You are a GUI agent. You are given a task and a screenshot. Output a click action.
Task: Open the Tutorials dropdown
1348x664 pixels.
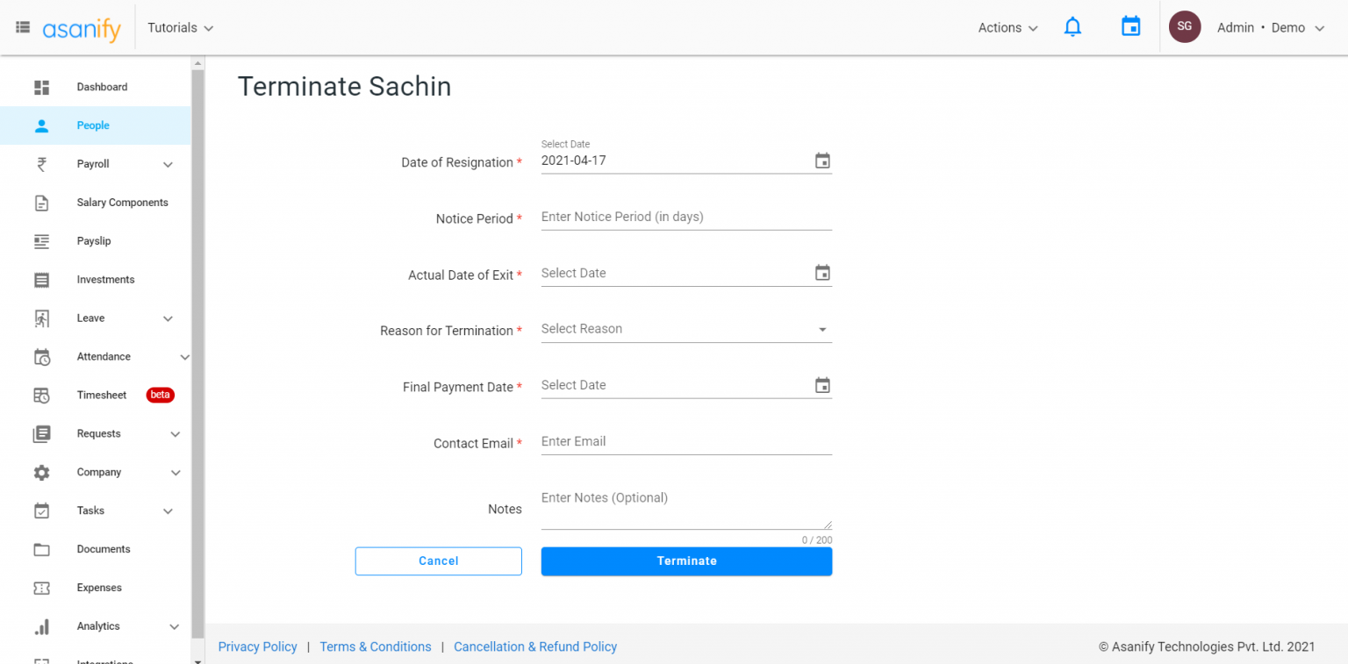point(180,27)
